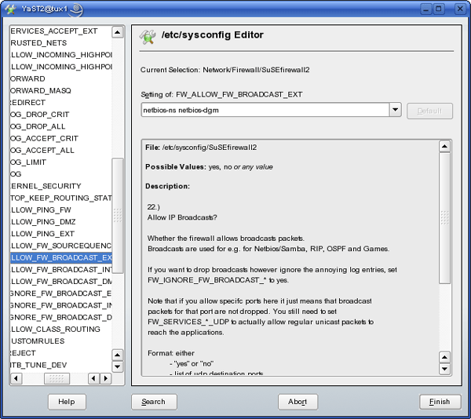This screenshot has width=471, height=419.
Task: Click the Help button
Action: (x=67, y=402)
